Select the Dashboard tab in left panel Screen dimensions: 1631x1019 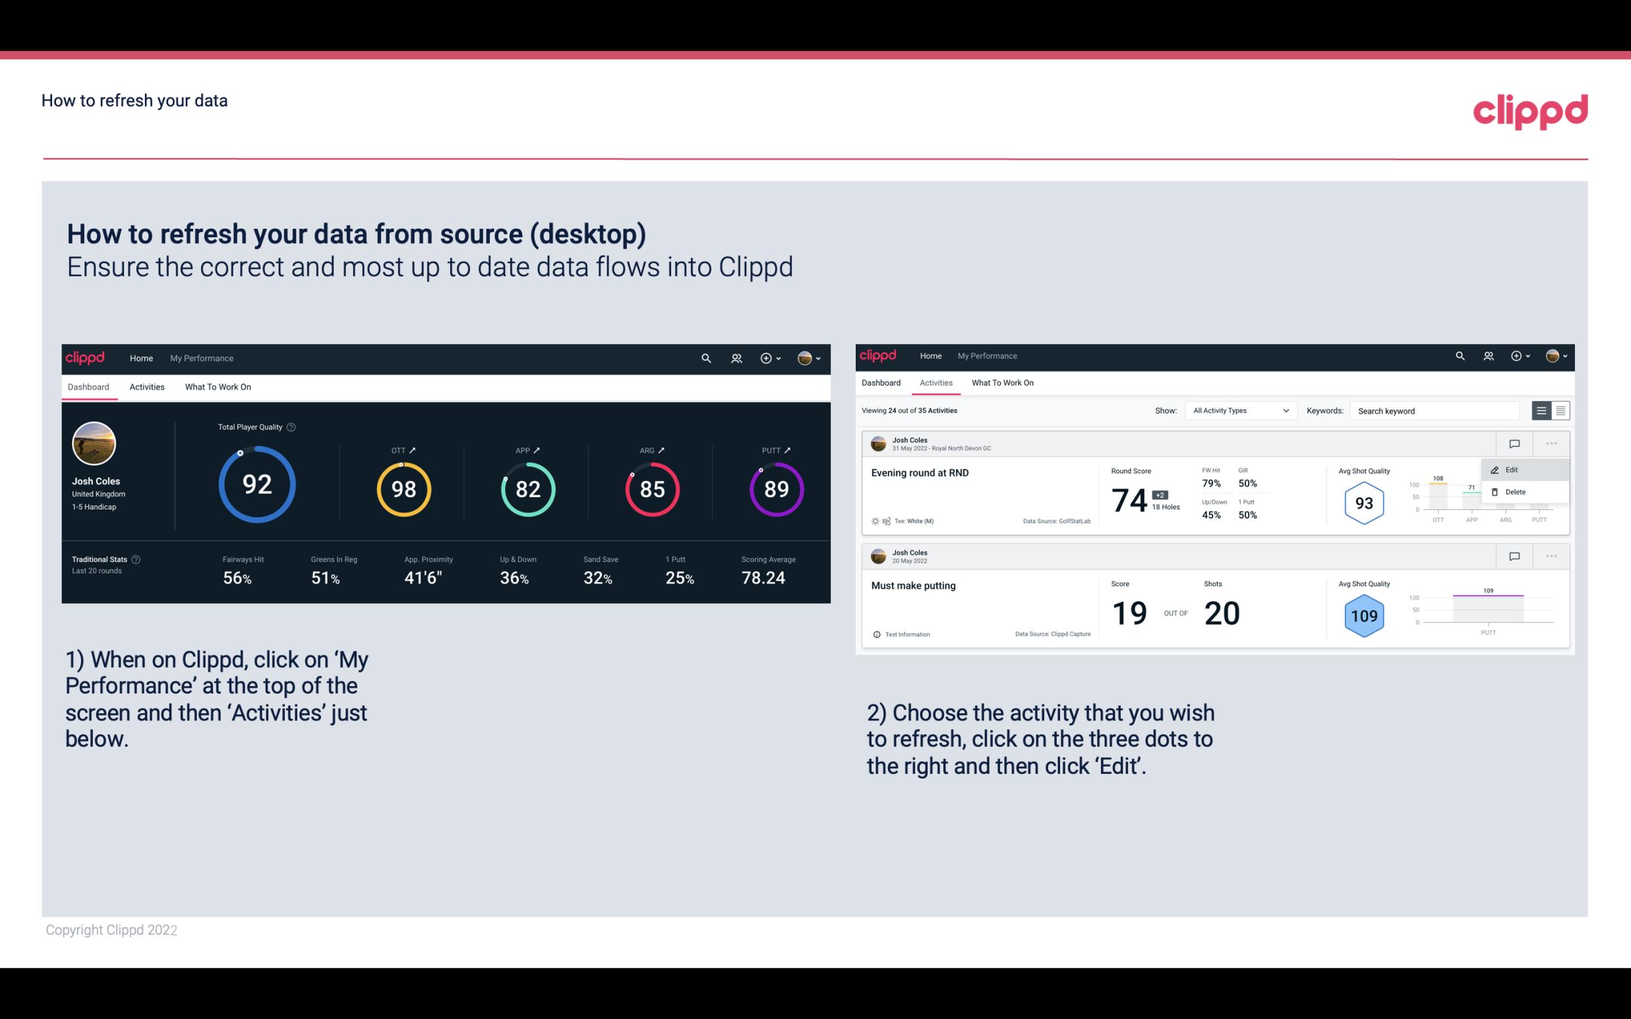pos(90,386)
